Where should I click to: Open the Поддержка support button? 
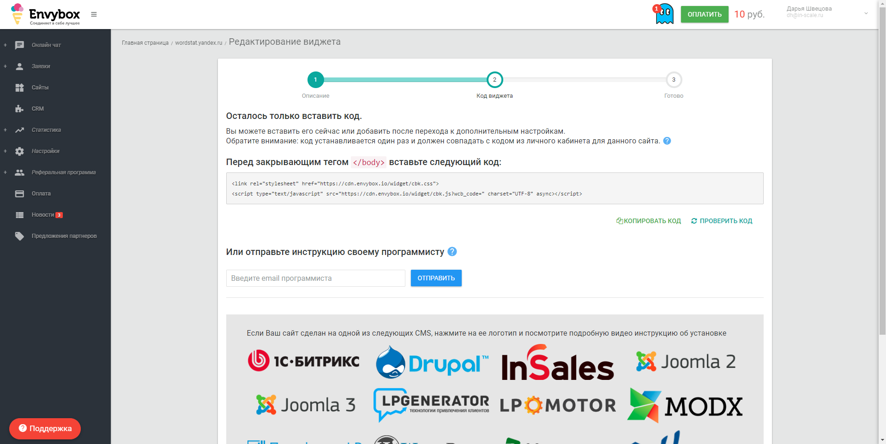pos(45,429)
